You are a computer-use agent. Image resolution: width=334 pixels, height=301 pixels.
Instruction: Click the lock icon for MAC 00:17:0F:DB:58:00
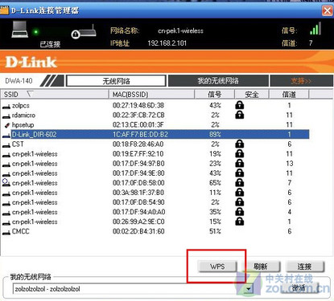tap(240, 182)
